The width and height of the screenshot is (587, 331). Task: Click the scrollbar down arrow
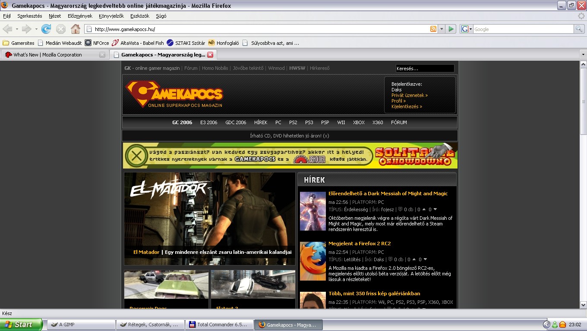click(x=583, y=305)
